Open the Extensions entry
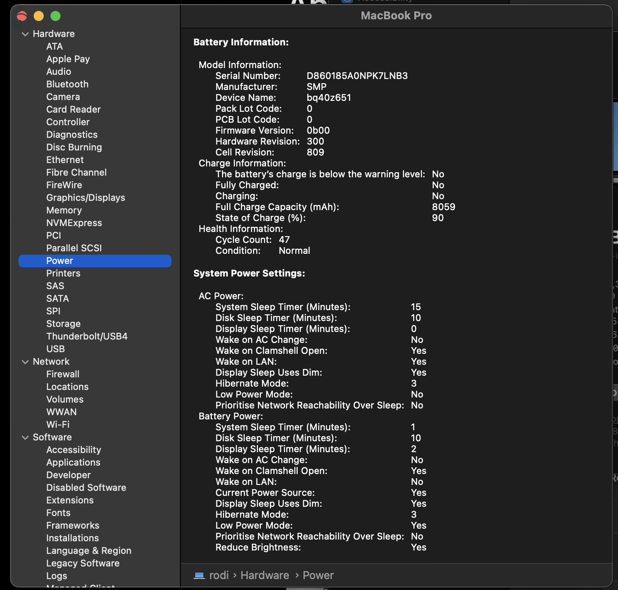 pyautogui.click(x=70, y=500)
